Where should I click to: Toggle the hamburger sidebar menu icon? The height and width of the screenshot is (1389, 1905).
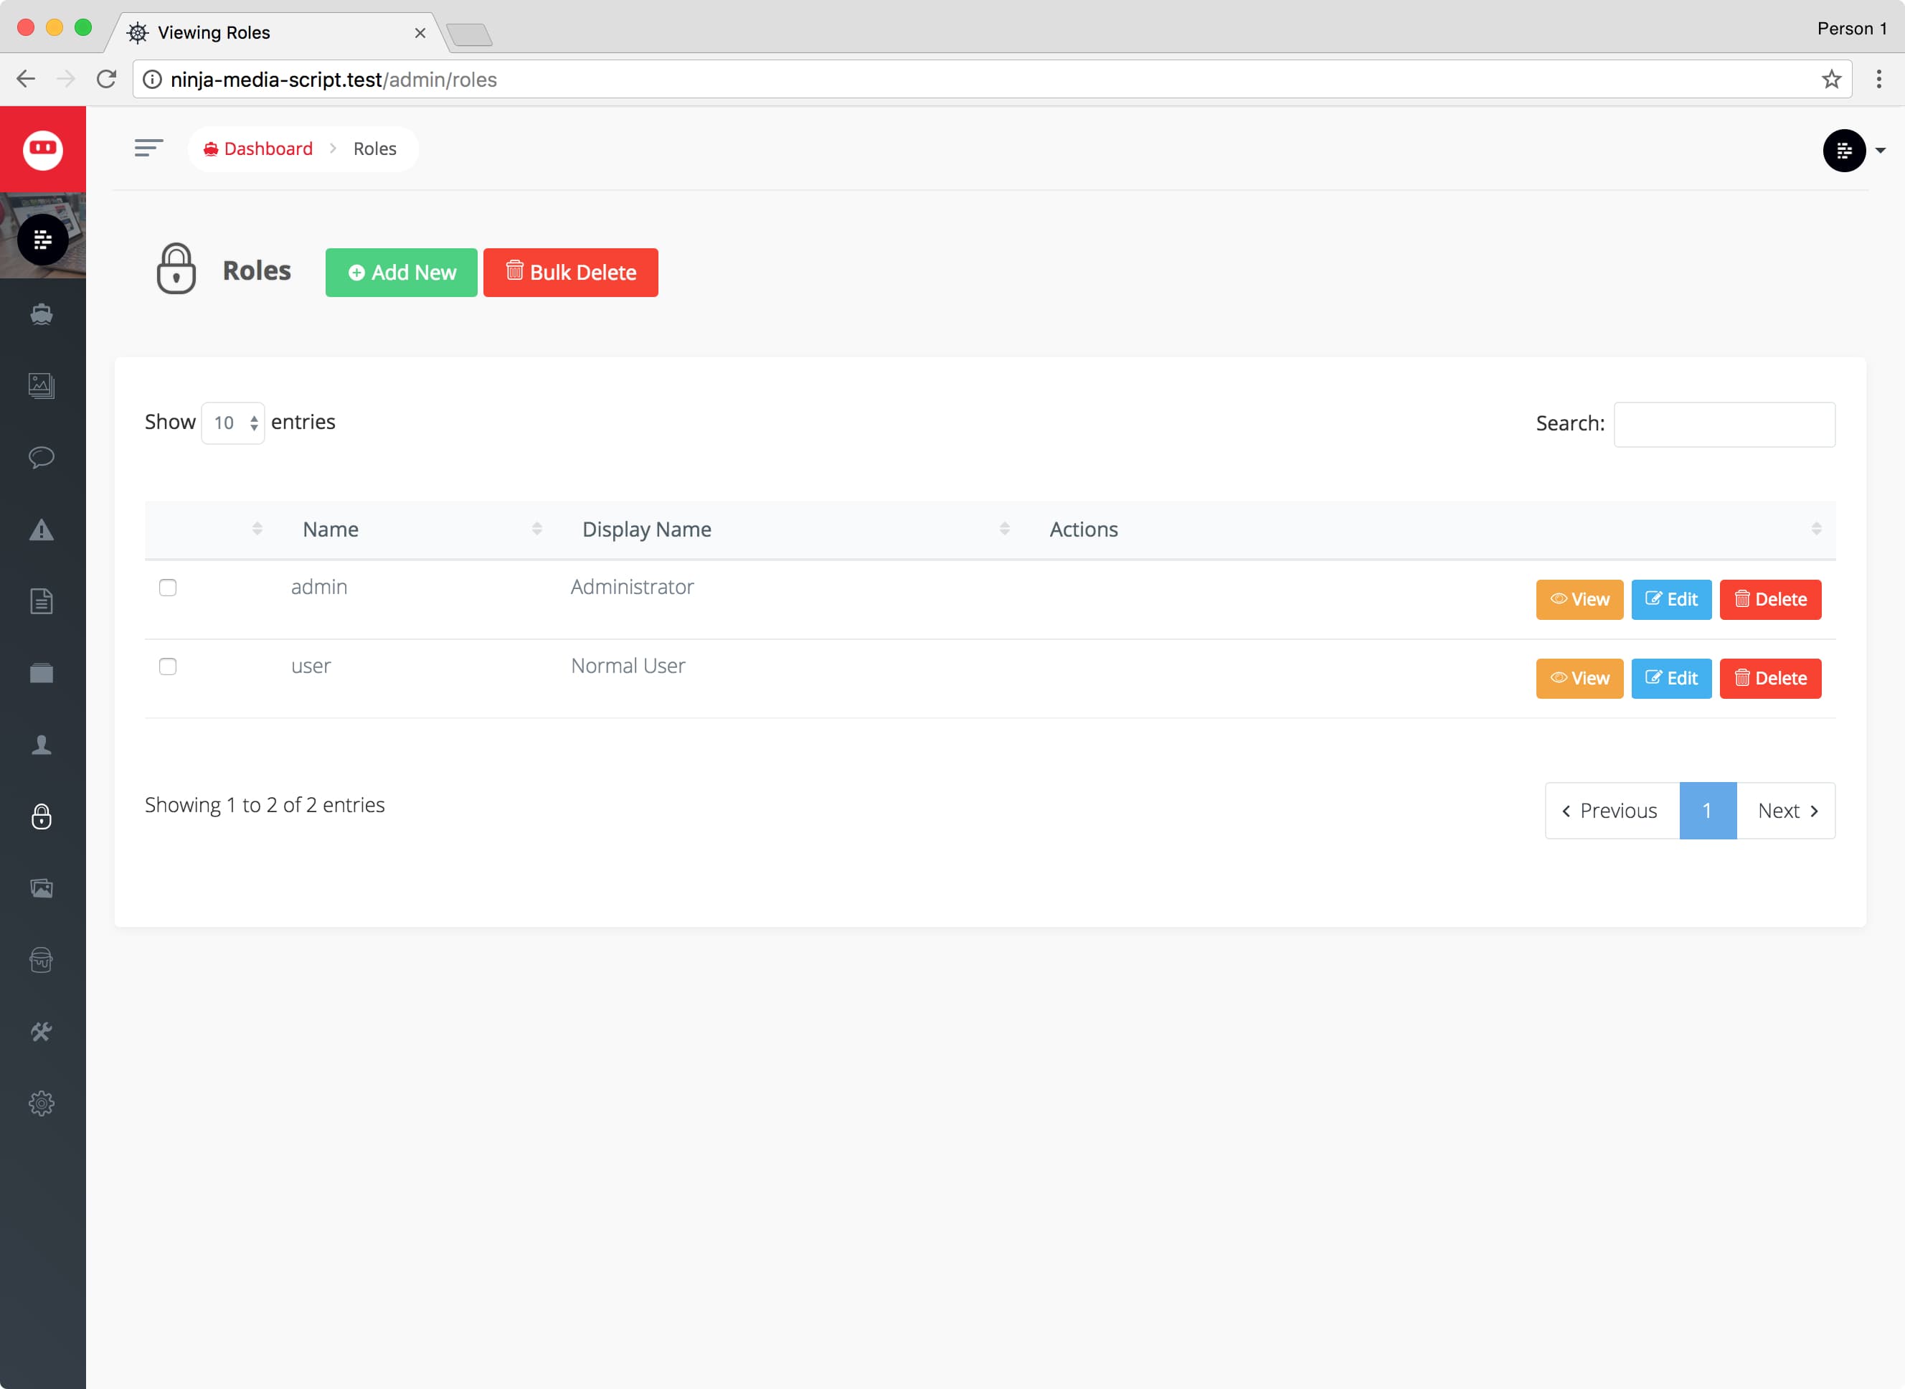click(148, 149)
